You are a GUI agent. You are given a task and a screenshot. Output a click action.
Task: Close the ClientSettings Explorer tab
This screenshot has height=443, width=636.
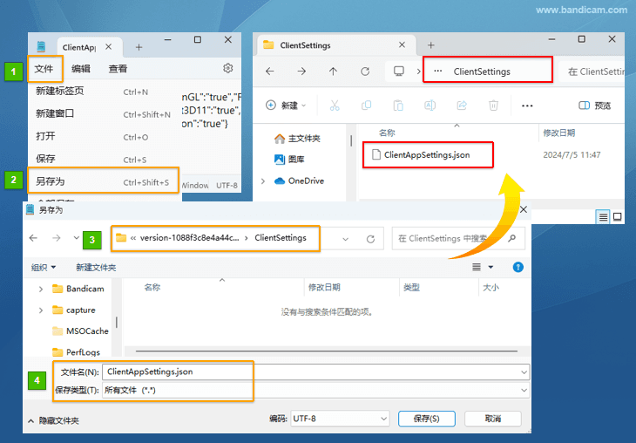[402, 44]
